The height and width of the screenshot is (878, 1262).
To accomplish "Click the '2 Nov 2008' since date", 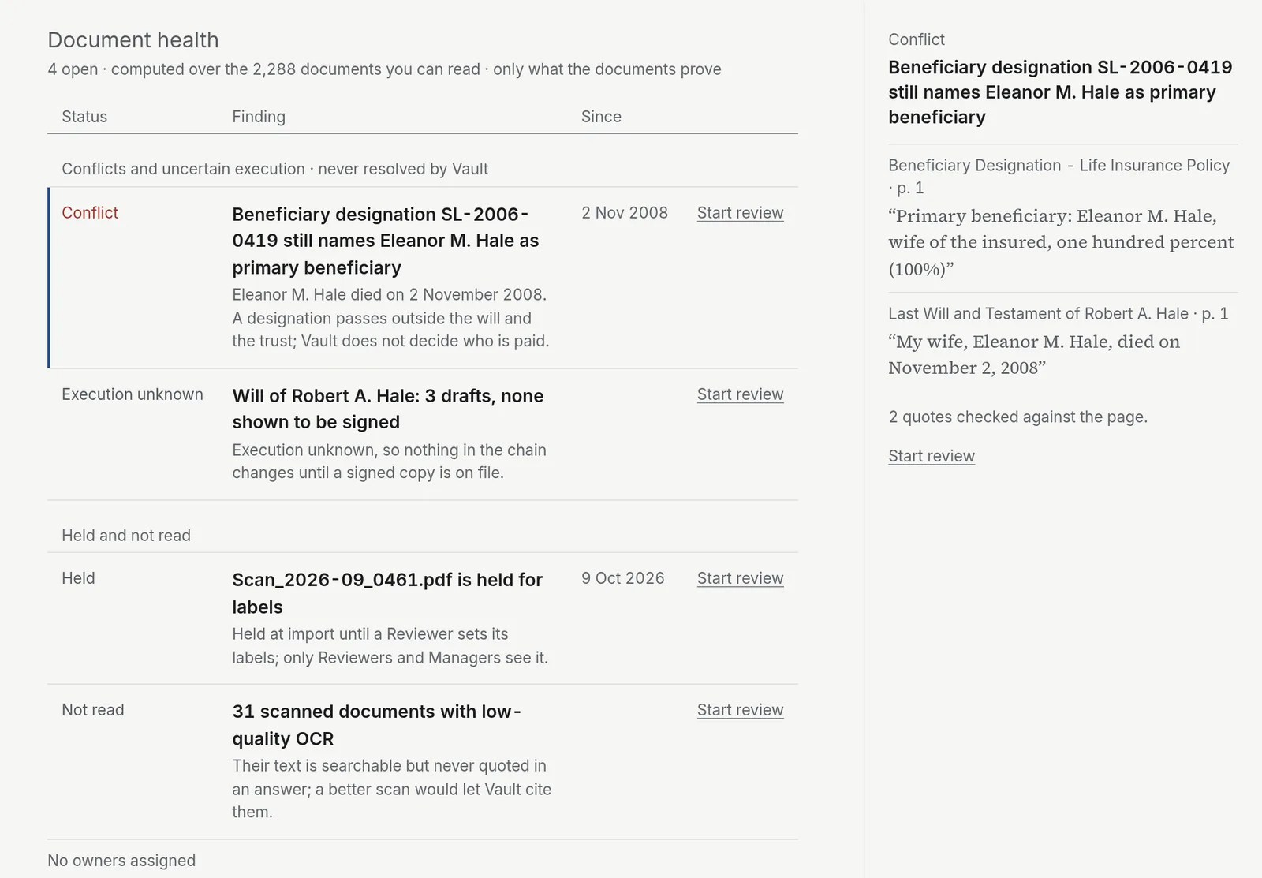I will pos(625,213).
